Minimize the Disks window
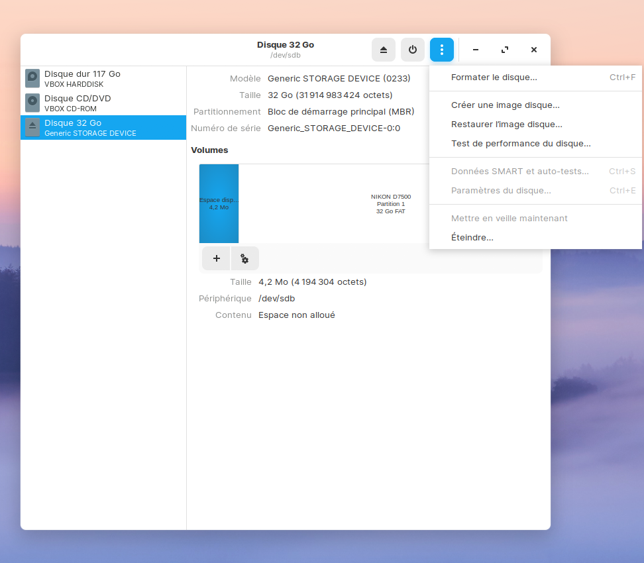Image resolution: width=644 pixels, height=563 pixels. coord(476,50)
